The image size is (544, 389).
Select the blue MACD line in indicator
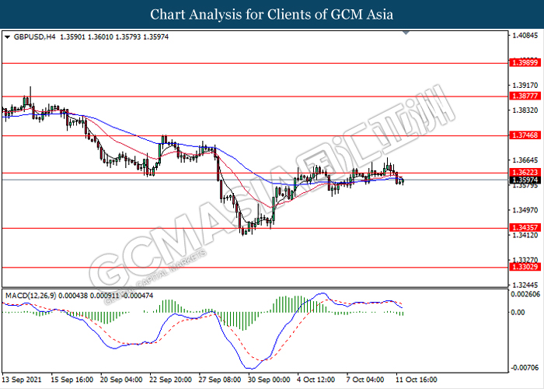tap(194, 317)
